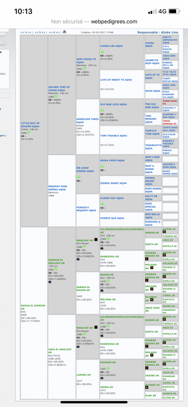Show 6 generations with '<< 6 >>' link
Screen dimensions: 188x407
click(x=54, y=33)
